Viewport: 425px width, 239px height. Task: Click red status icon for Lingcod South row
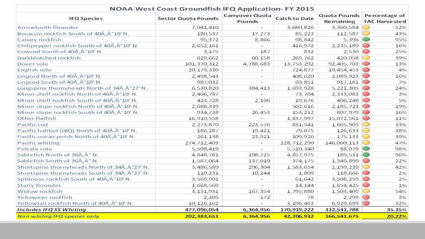[367, 82]
